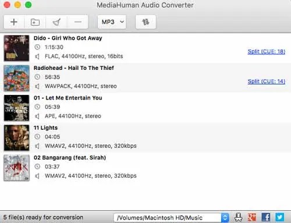This screenshot has width=291, height=223.
Task: Click the mascot icon in status bar
Action: tap(239, 217)
